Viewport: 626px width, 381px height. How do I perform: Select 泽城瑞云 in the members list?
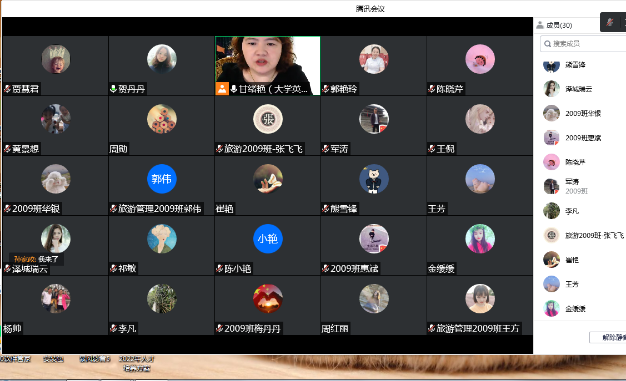click(x=578, y=89)
